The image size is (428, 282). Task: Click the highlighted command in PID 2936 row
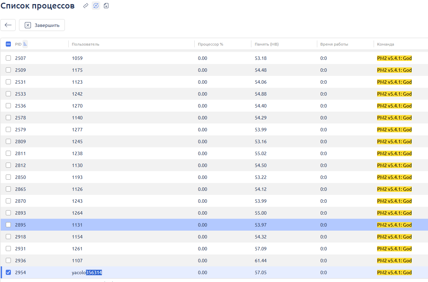tap(394, 261)
